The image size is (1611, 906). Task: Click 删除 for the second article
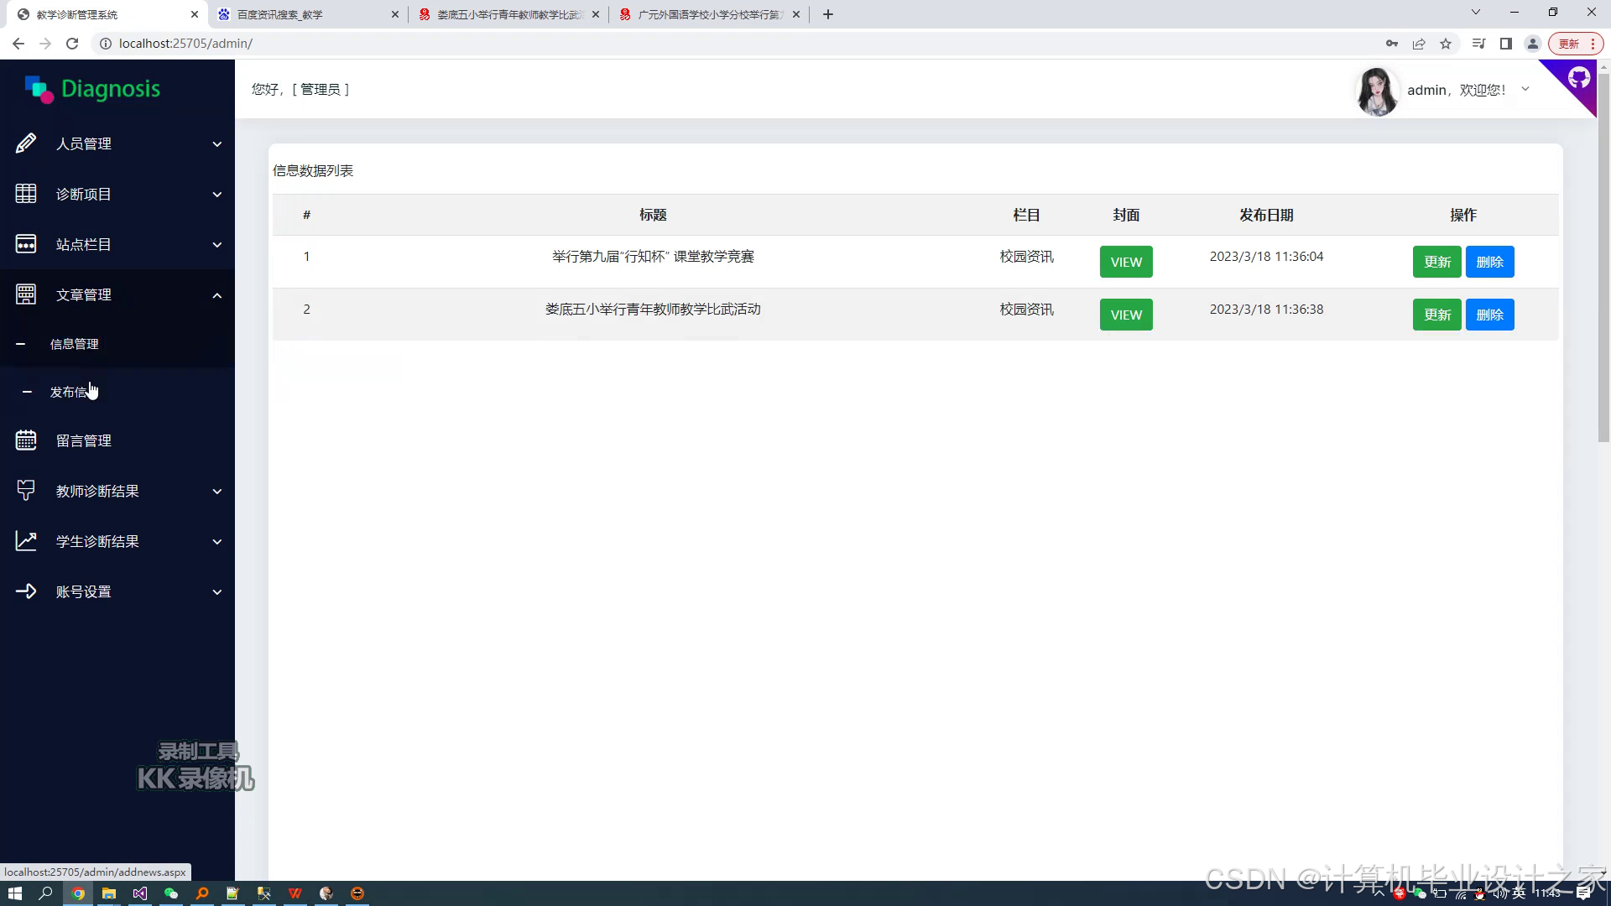click(1489, 315)
